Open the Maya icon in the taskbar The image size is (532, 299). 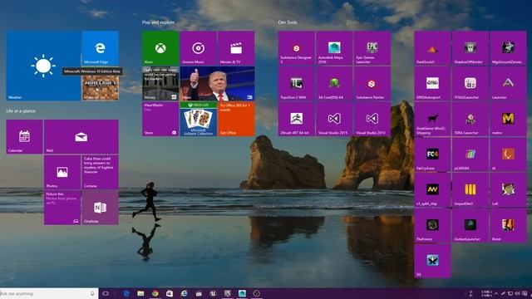click(242, 293)
